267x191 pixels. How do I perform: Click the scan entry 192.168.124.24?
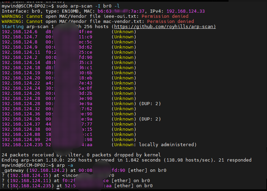point(21,88)
